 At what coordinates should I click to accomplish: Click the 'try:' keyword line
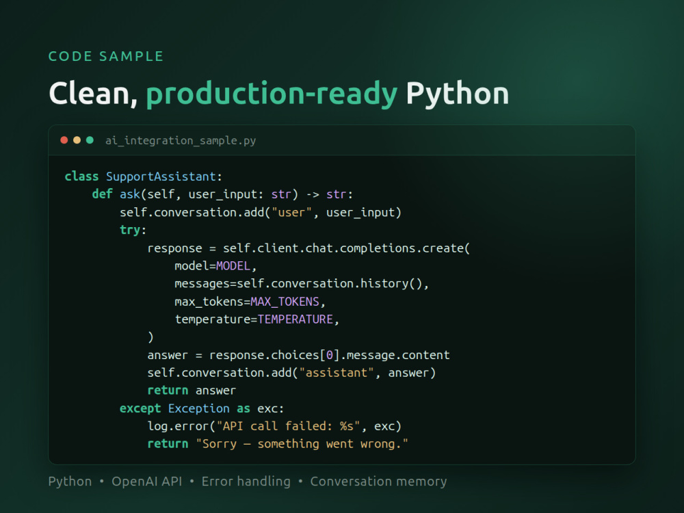tap(133, 230)
